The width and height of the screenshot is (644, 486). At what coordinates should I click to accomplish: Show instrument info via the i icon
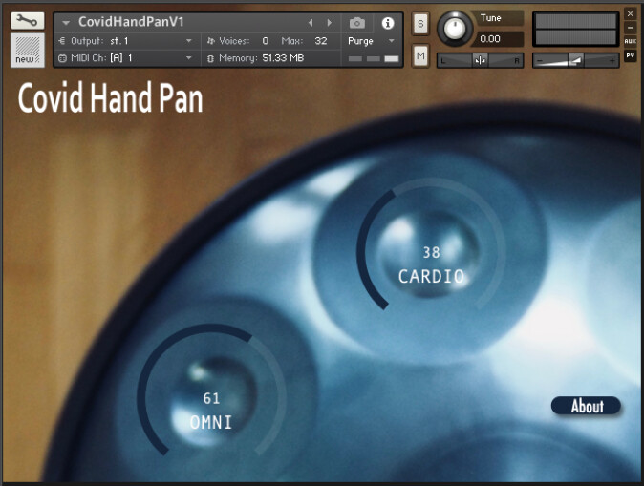[388, 23]
